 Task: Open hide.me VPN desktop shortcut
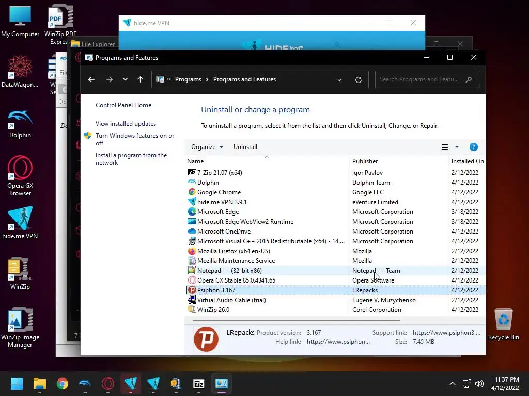[x=20, y=223]
